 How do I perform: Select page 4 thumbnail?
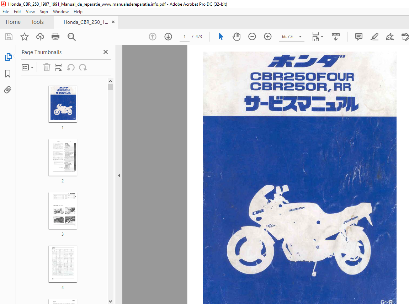click(63, 264)
